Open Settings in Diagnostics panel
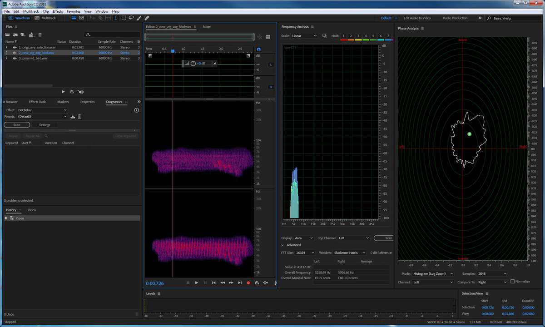Image resolution: width=545 pixels, height=327 pixels. (45, 125)
